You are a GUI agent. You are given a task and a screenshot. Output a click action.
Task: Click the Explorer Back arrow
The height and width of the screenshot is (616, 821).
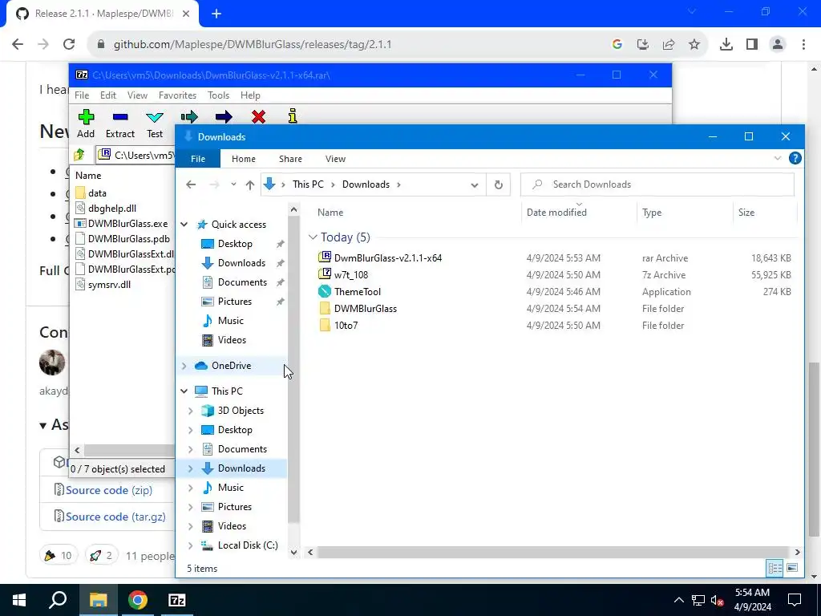tap(191, 184)
